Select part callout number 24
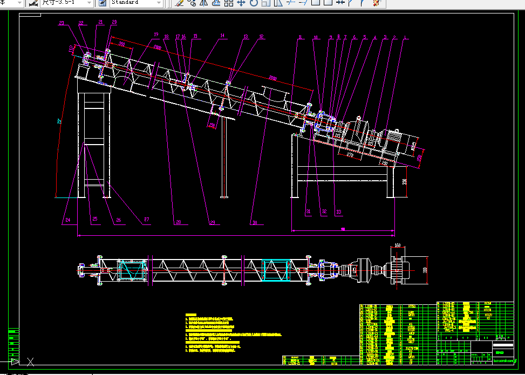 pos(68,220)
